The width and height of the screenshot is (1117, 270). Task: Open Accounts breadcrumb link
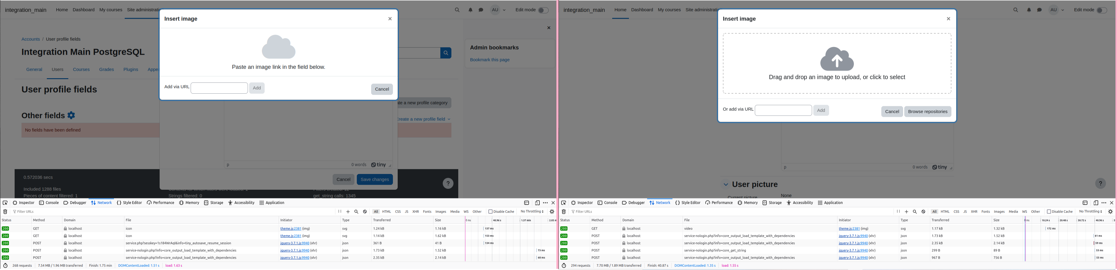(x=31, y=39)
